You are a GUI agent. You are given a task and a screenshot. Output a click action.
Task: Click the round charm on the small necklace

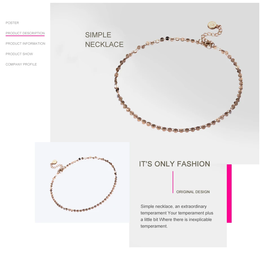click(x=54, y=162)
